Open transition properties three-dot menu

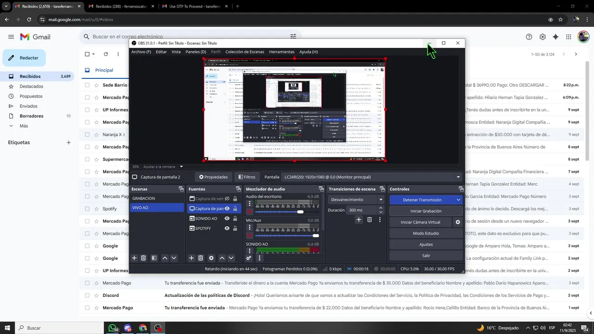pyautogui.click(x=380, y=220)
